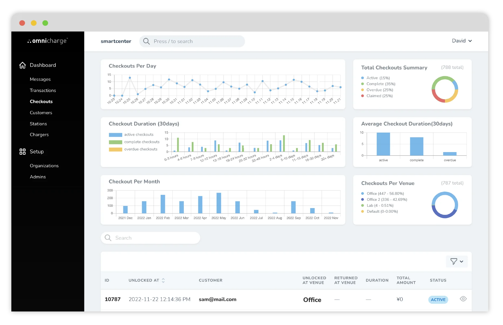
Task: View checkout 10787 details with eye icon
Action: coord(463,299)
